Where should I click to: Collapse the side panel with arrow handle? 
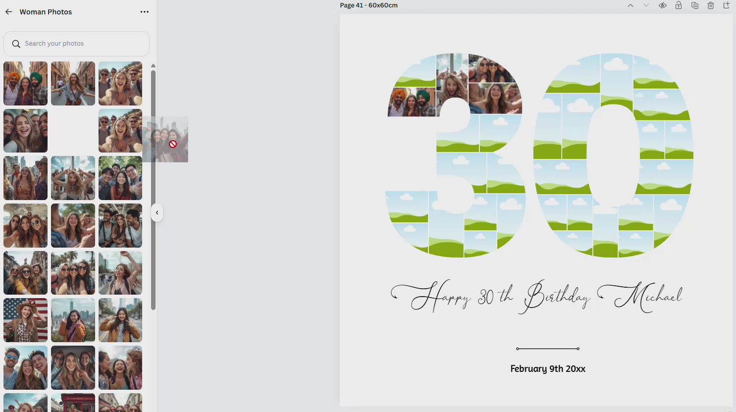click(x=157, y=213)
